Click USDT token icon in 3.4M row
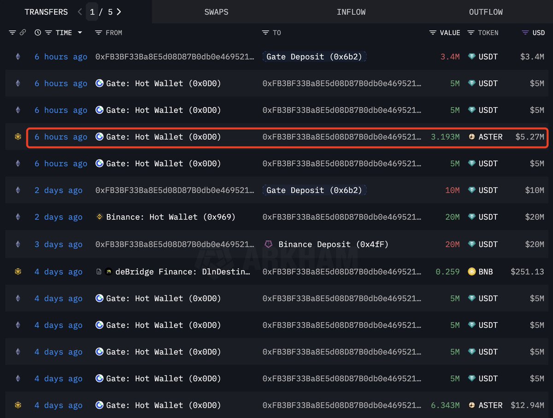Viewport: 553px width, 418px height. 471,57
